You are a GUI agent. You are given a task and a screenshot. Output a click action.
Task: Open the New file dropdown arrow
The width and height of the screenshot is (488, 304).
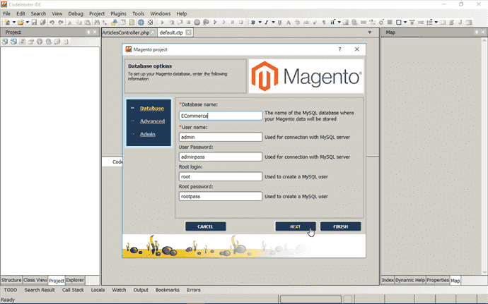click(x=13, y=23)
